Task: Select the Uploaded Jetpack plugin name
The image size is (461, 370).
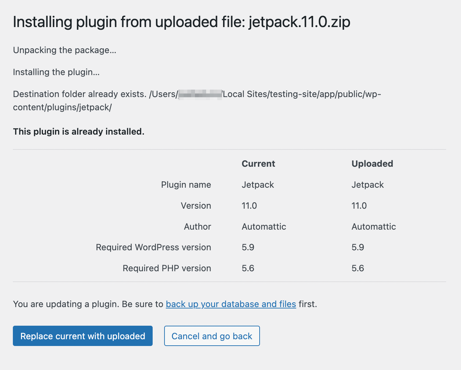Action: click(367, 185)
